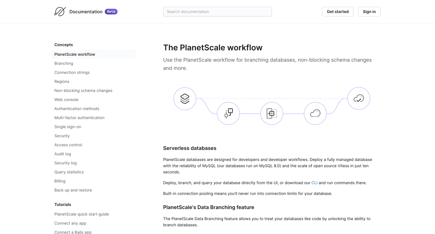Screen dimensions: 435x234
Task: Open Connection strings in sidebar
Action: pos(72,72)
